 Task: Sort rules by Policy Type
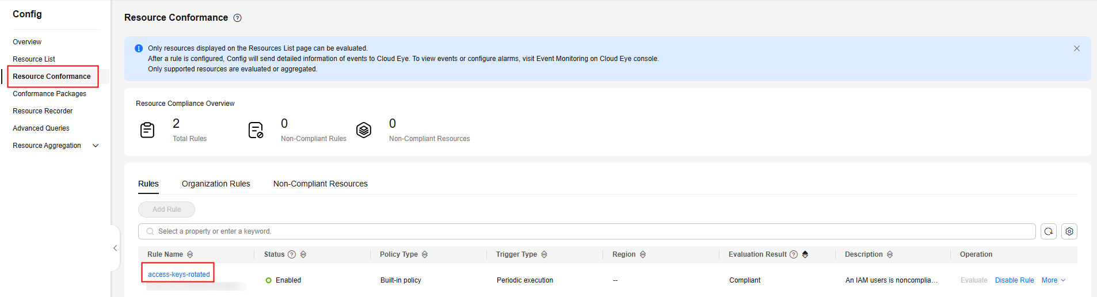tap(425, 254)
